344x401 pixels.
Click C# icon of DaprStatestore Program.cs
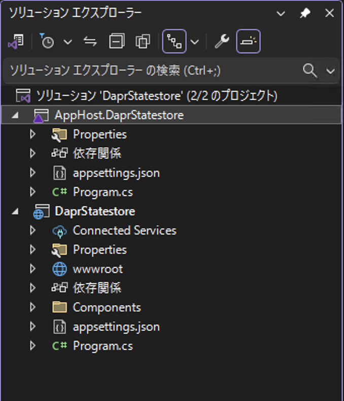59,346
